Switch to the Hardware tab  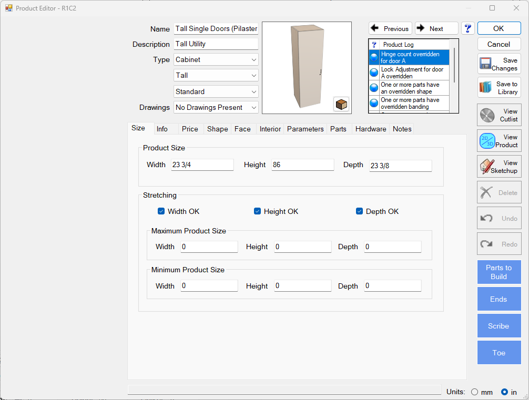coord(370,129)
